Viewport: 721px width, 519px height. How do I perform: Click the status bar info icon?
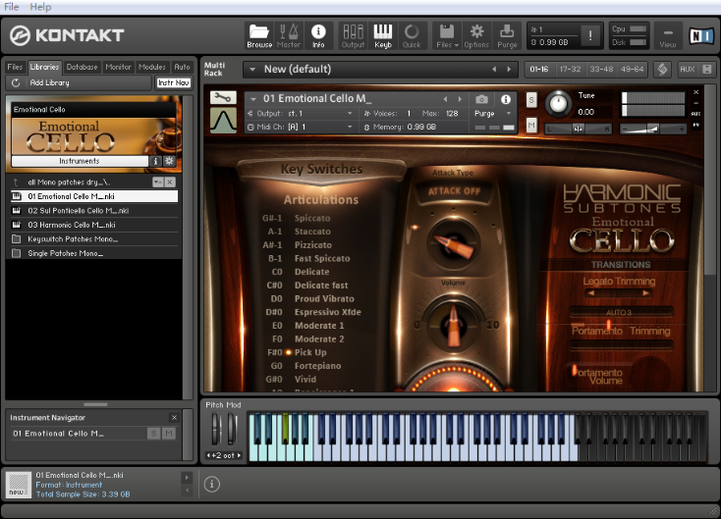[211, 484]
